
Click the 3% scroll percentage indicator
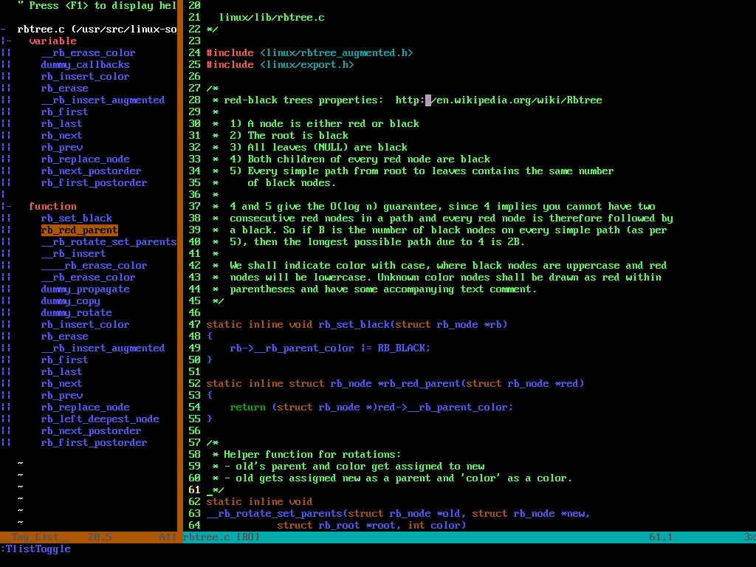click(x=750, y=537)
